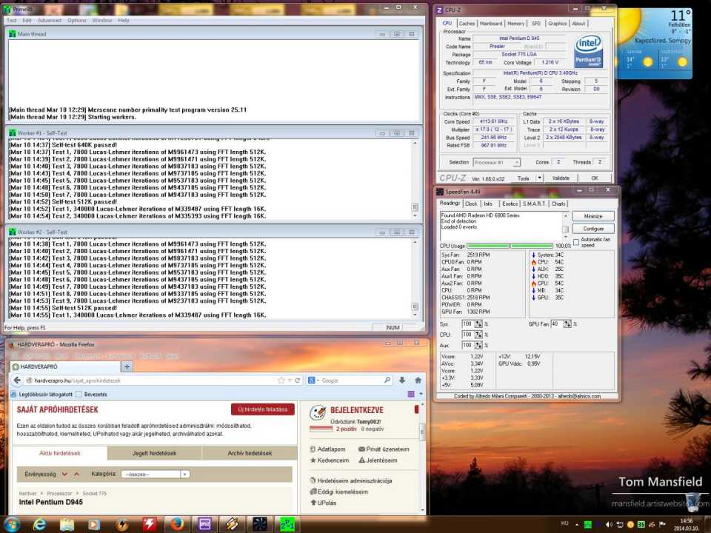Viewport: 711px width, 533px height.
Task: Adjust Aux fan speed stepper in SpeedFan
Action: (x=478, y=346)
